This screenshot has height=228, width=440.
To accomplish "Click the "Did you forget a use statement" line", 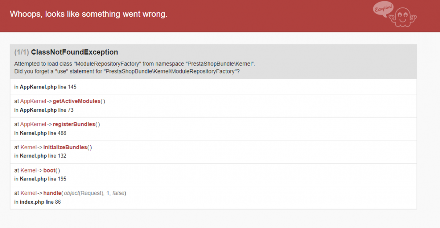I will [x=127, y=71].
